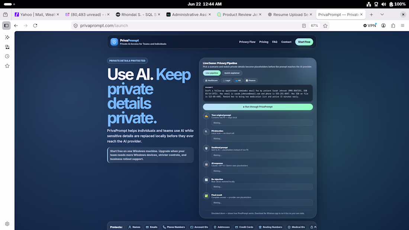The image size is (409, 230).
Task: Open the Pricing nav link
Action: pyautogui.click(x=264, y=42)
